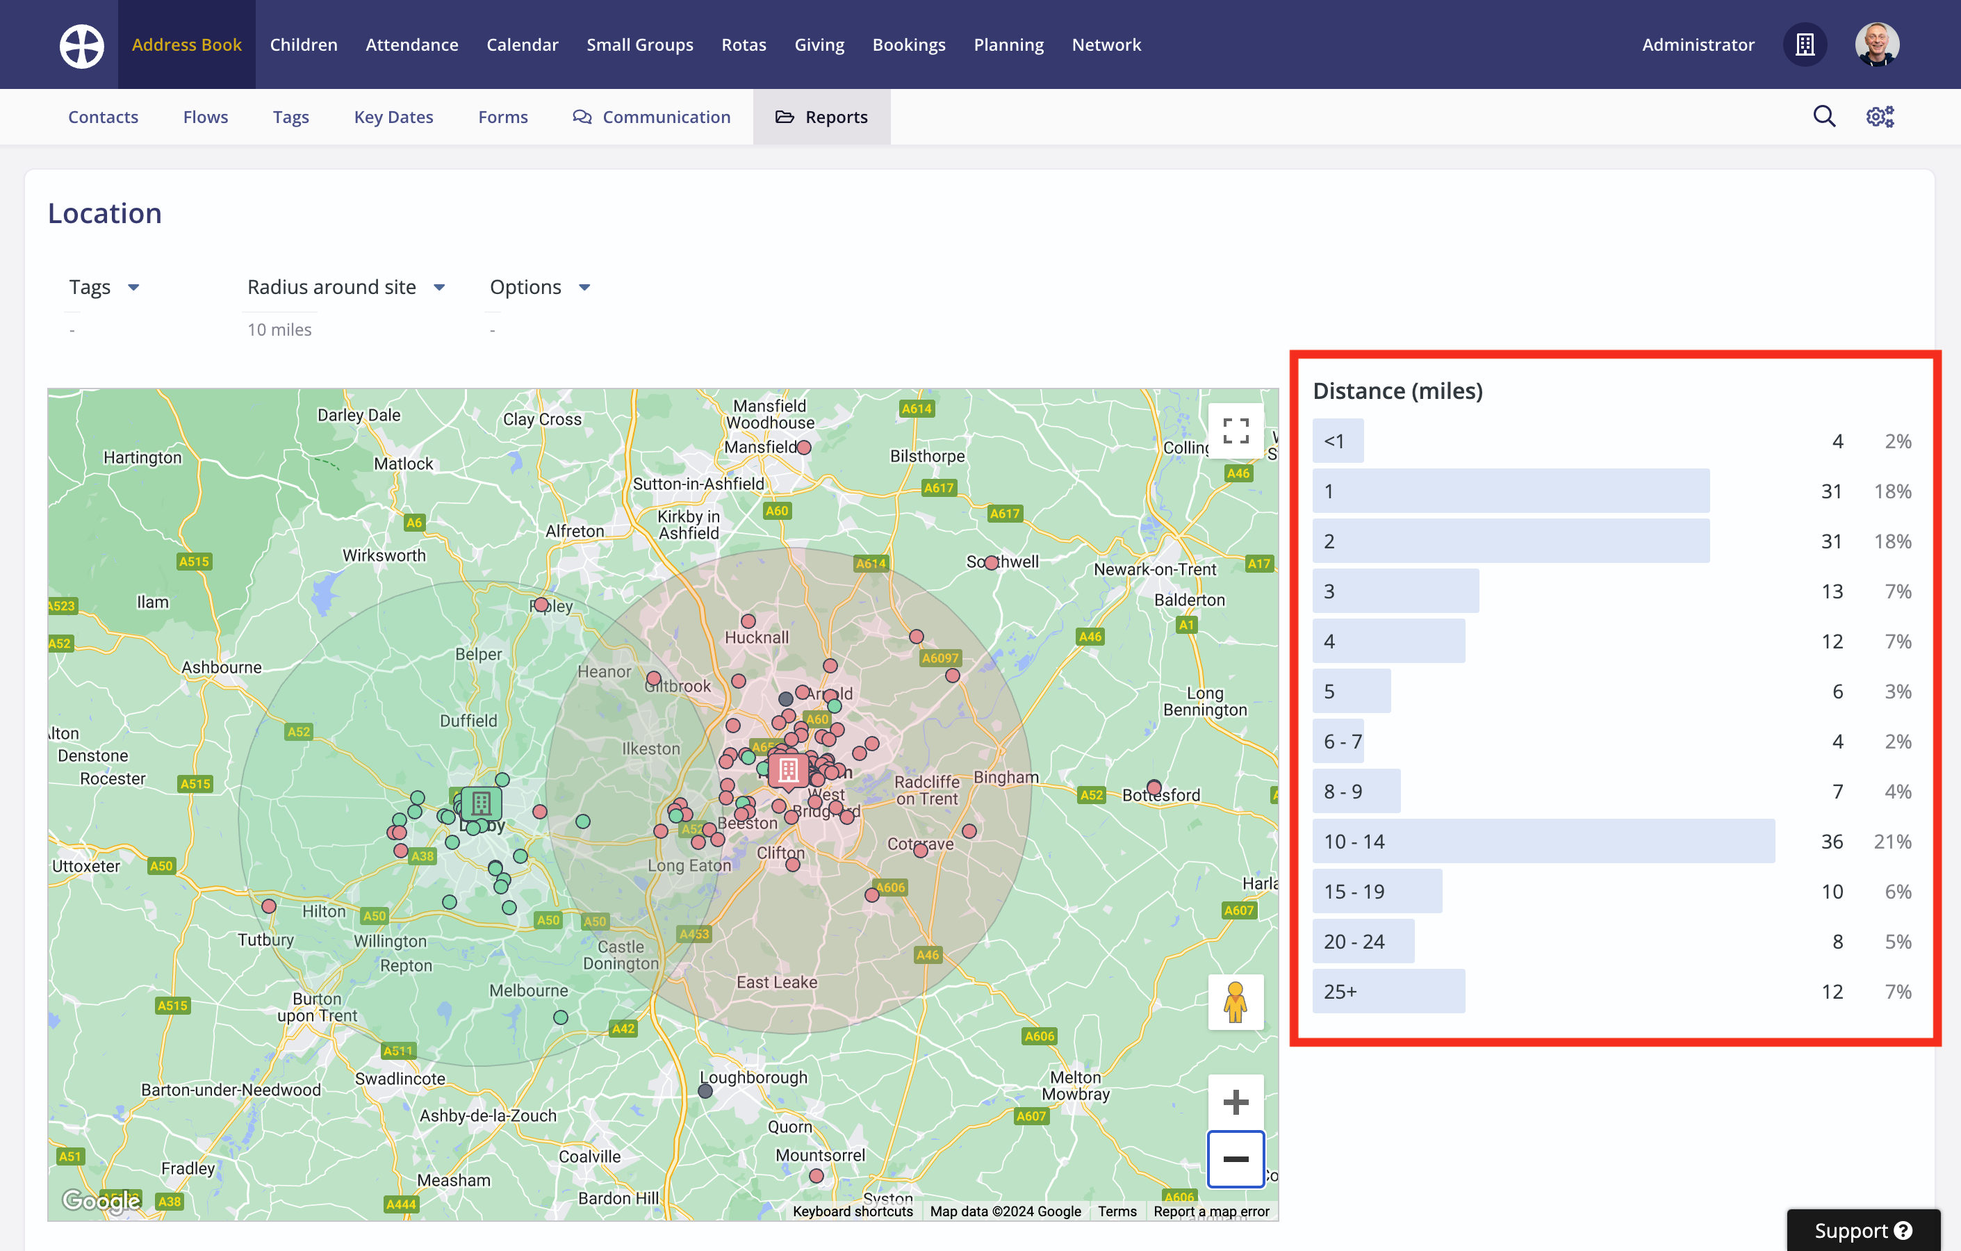Image resolution: width=1961 pixels, height=1251 pixels.
Task: Open Radius around site dropdown
Action: tap(346, 288)
